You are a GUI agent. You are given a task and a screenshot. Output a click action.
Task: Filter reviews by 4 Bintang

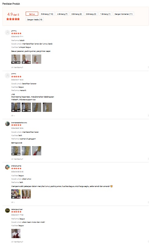click(62, 14)
